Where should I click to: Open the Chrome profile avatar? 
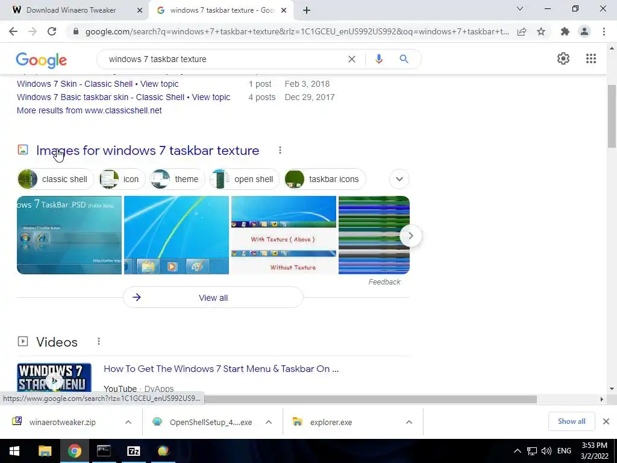(584, 31)
